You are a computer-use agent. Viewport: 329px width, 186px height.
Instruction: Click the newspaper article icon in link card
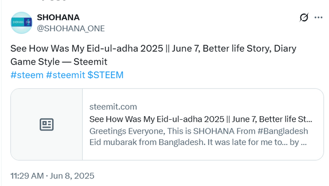point(47,124)
